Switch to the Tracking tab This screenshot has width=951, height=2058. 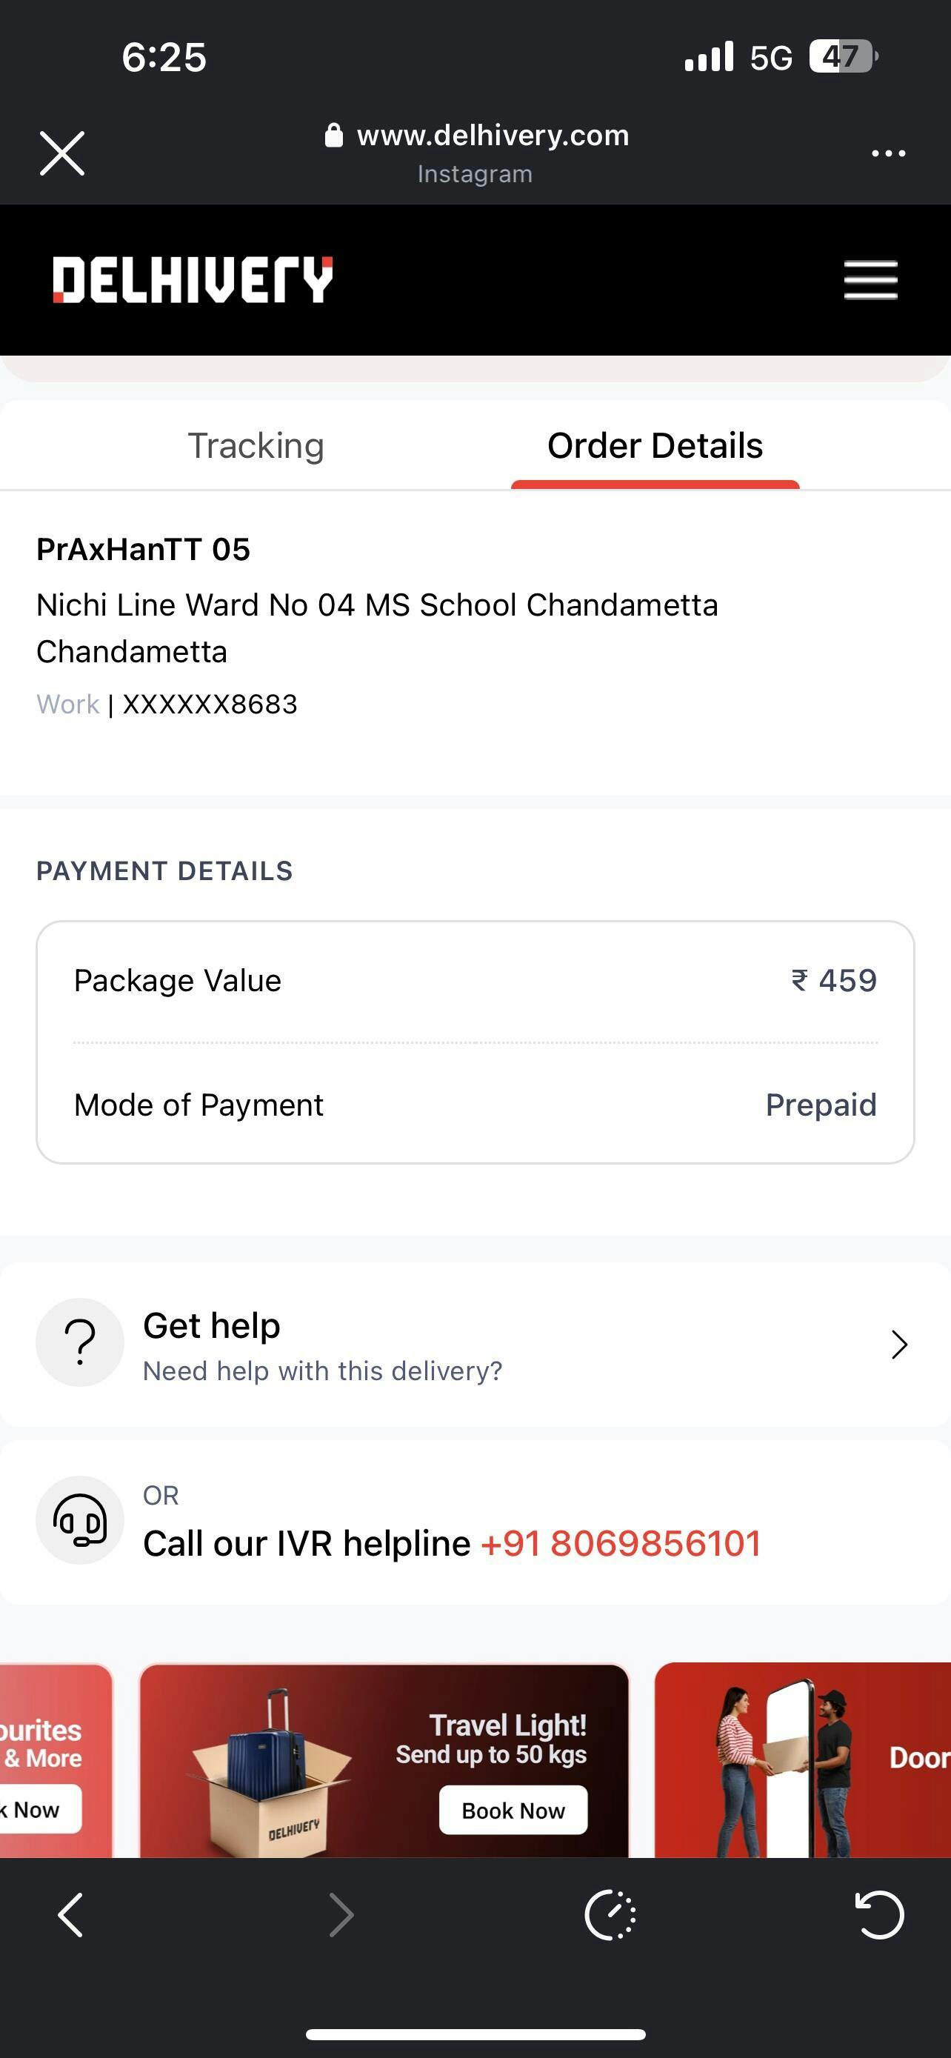click(x=256, y=446)
